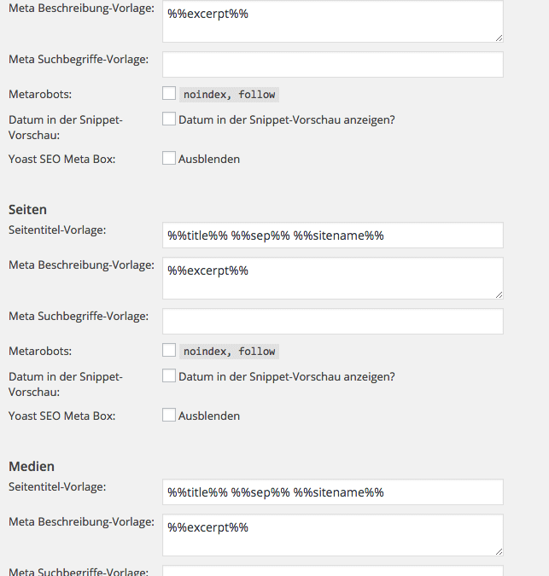Click Meta Suchbegriffe-Vorlage field under Seiten
Screen dimensions: 549x576
[x=332, y=321]
